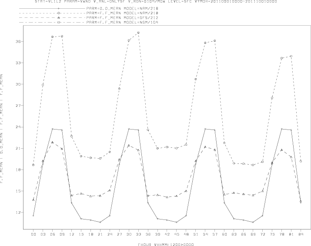
Task: Click x-axis tick label 60
Action: 224,234
